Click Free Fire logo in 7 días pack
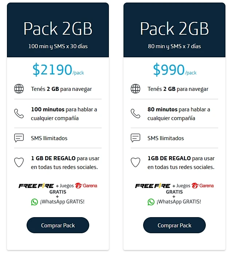 (x=153, y=186)
